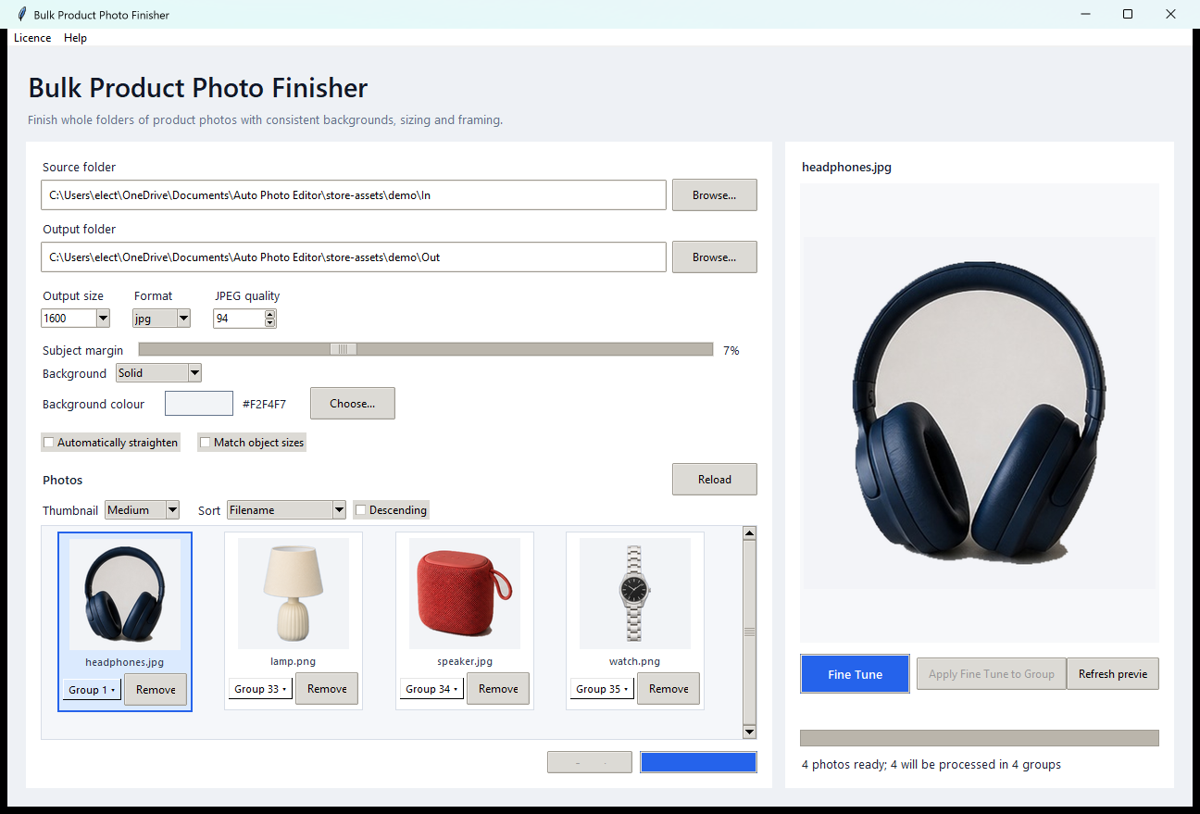Click photo list scrollbar up arrow
The height and width of the screenshot is (814, 1200).
750,532
